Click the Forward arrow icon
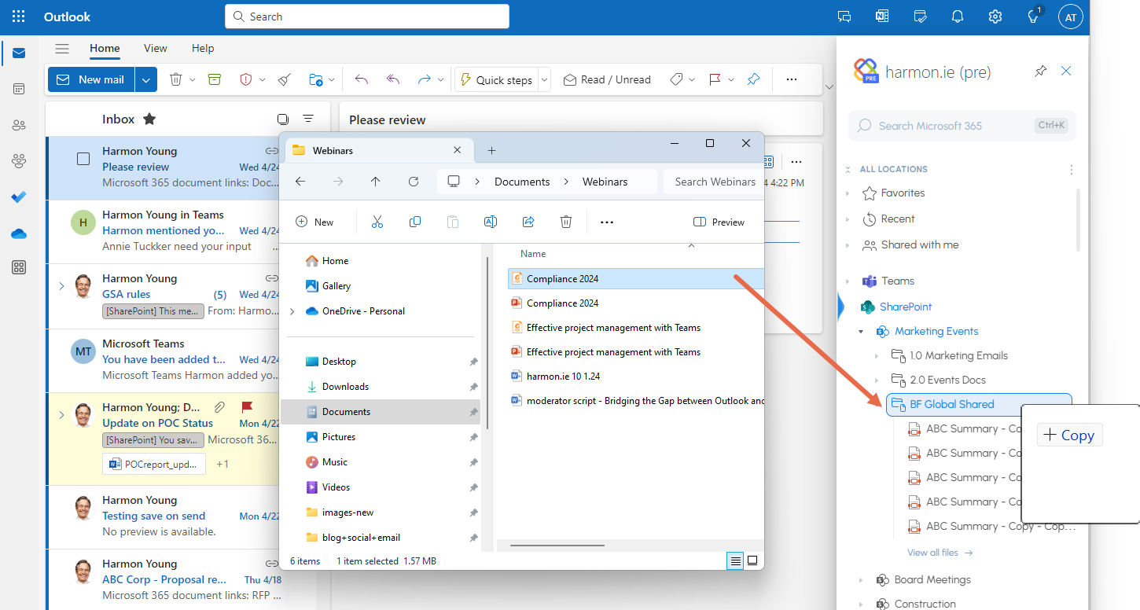The width and height of the screenshot is (1140, 610). click(x=425, y=79)
